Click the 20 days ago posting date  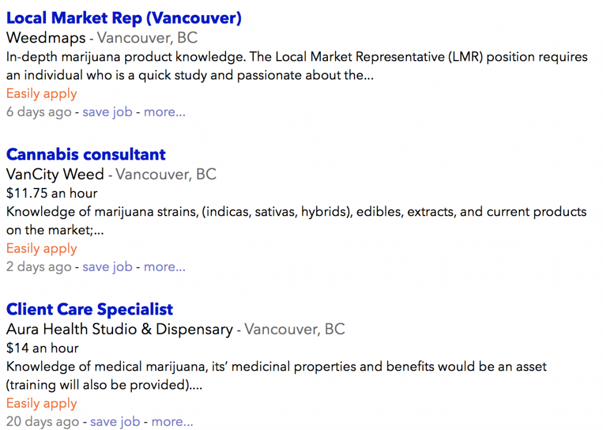click(x=42, y=422)
